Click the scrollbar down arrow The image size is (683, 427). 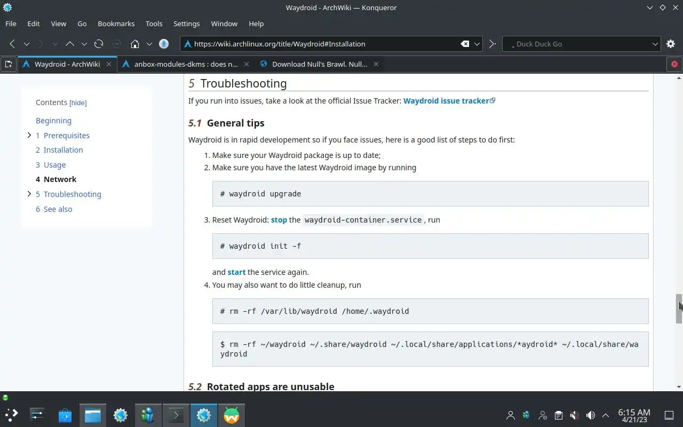pyautogui.click(x=679, y=387)
